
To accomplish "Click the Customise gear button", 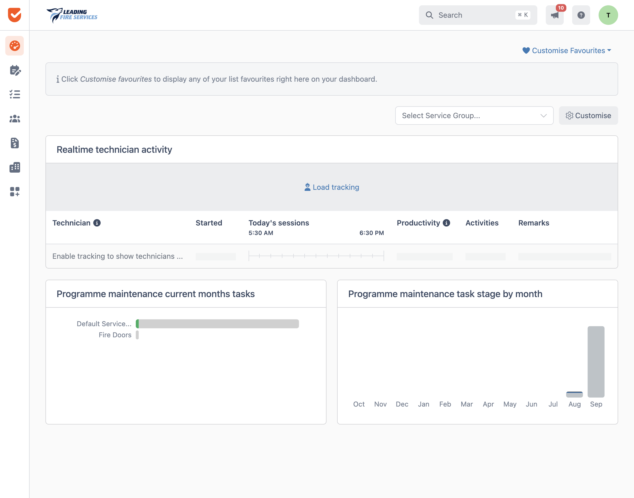I will coord(588,116).
